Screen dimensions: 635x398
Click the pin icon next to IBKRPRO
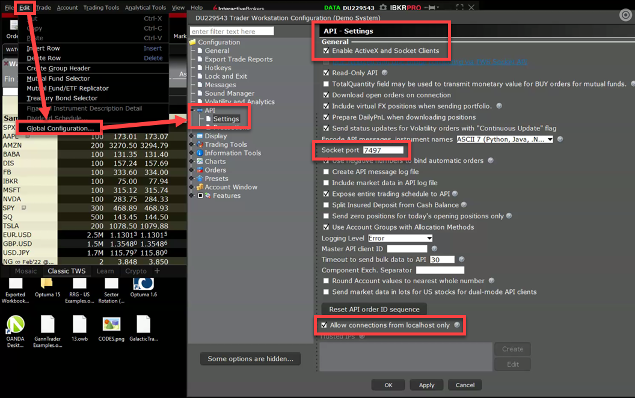[x=432, y=7]
